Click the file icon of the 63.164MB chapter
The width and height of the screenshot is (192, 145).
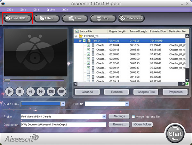click(93, 50)
